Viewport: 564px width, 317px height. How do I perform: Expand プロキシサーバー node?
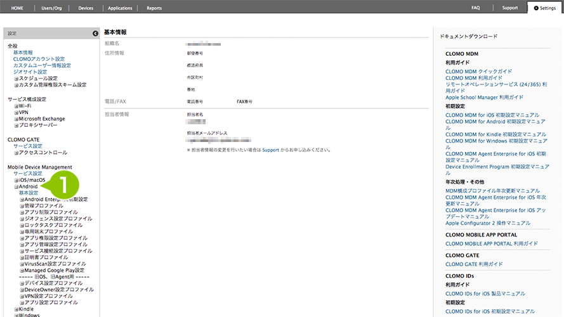point(16,126)
